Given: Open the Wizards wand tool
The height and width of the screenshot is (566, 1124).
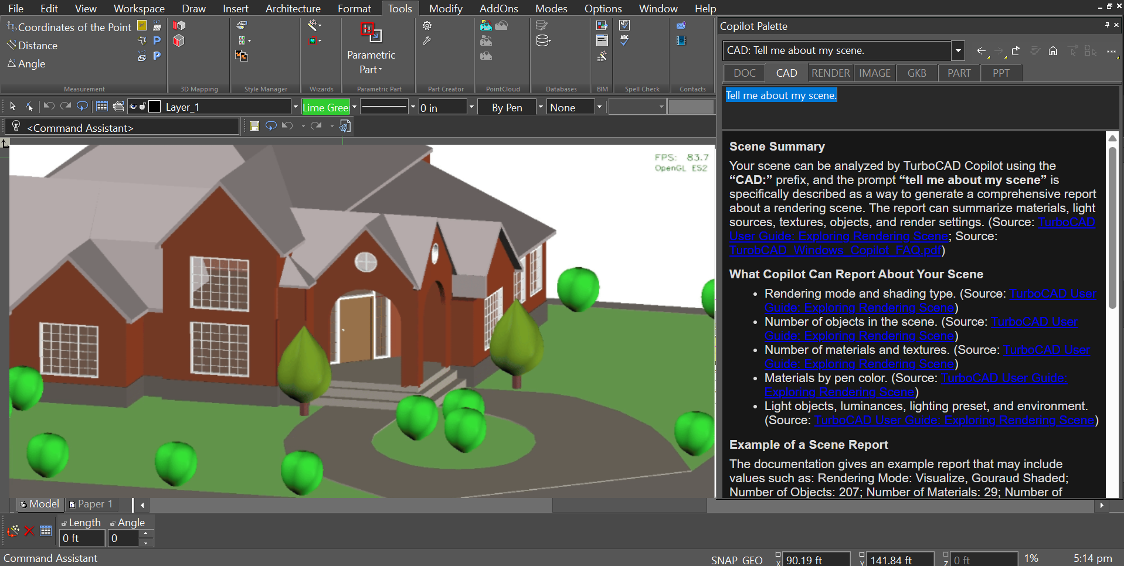Looking at the screenshot, I should [315, 25].
